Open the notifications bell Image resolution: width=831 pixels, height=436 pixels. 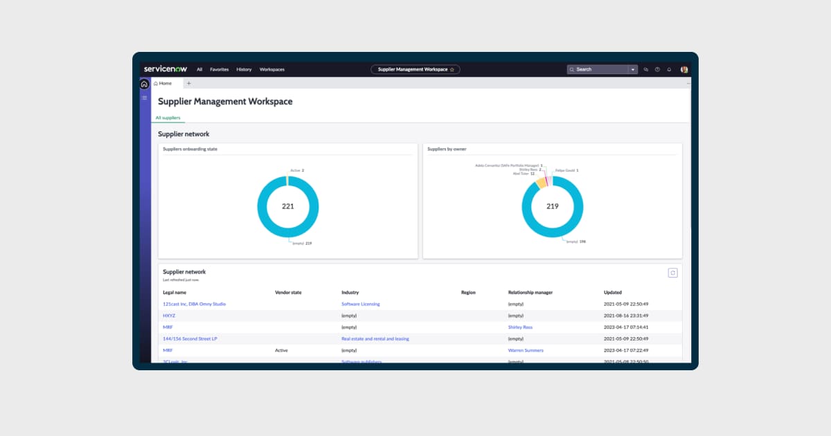[x=669, y=69]
